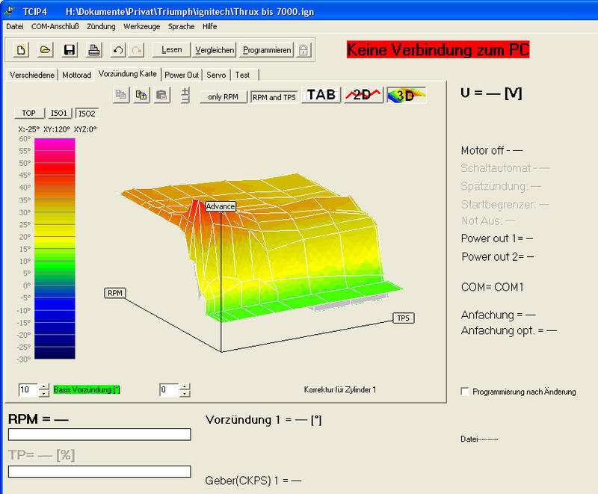This screenshot has width=598, height=494.
Task: Decrease Korrektur für Zylinder value down arrow
Action: point(185,393)
